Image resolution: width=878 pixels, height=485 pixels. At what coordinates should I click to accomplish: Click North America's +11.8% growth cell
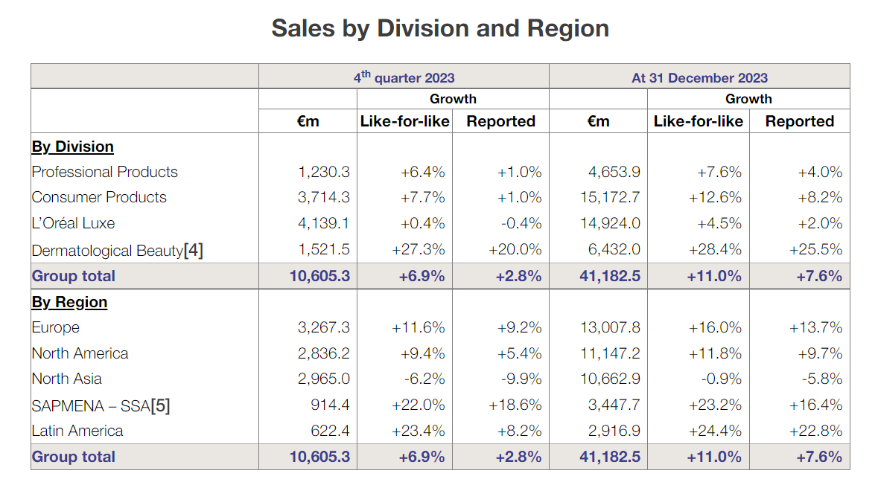click(715, 353)
